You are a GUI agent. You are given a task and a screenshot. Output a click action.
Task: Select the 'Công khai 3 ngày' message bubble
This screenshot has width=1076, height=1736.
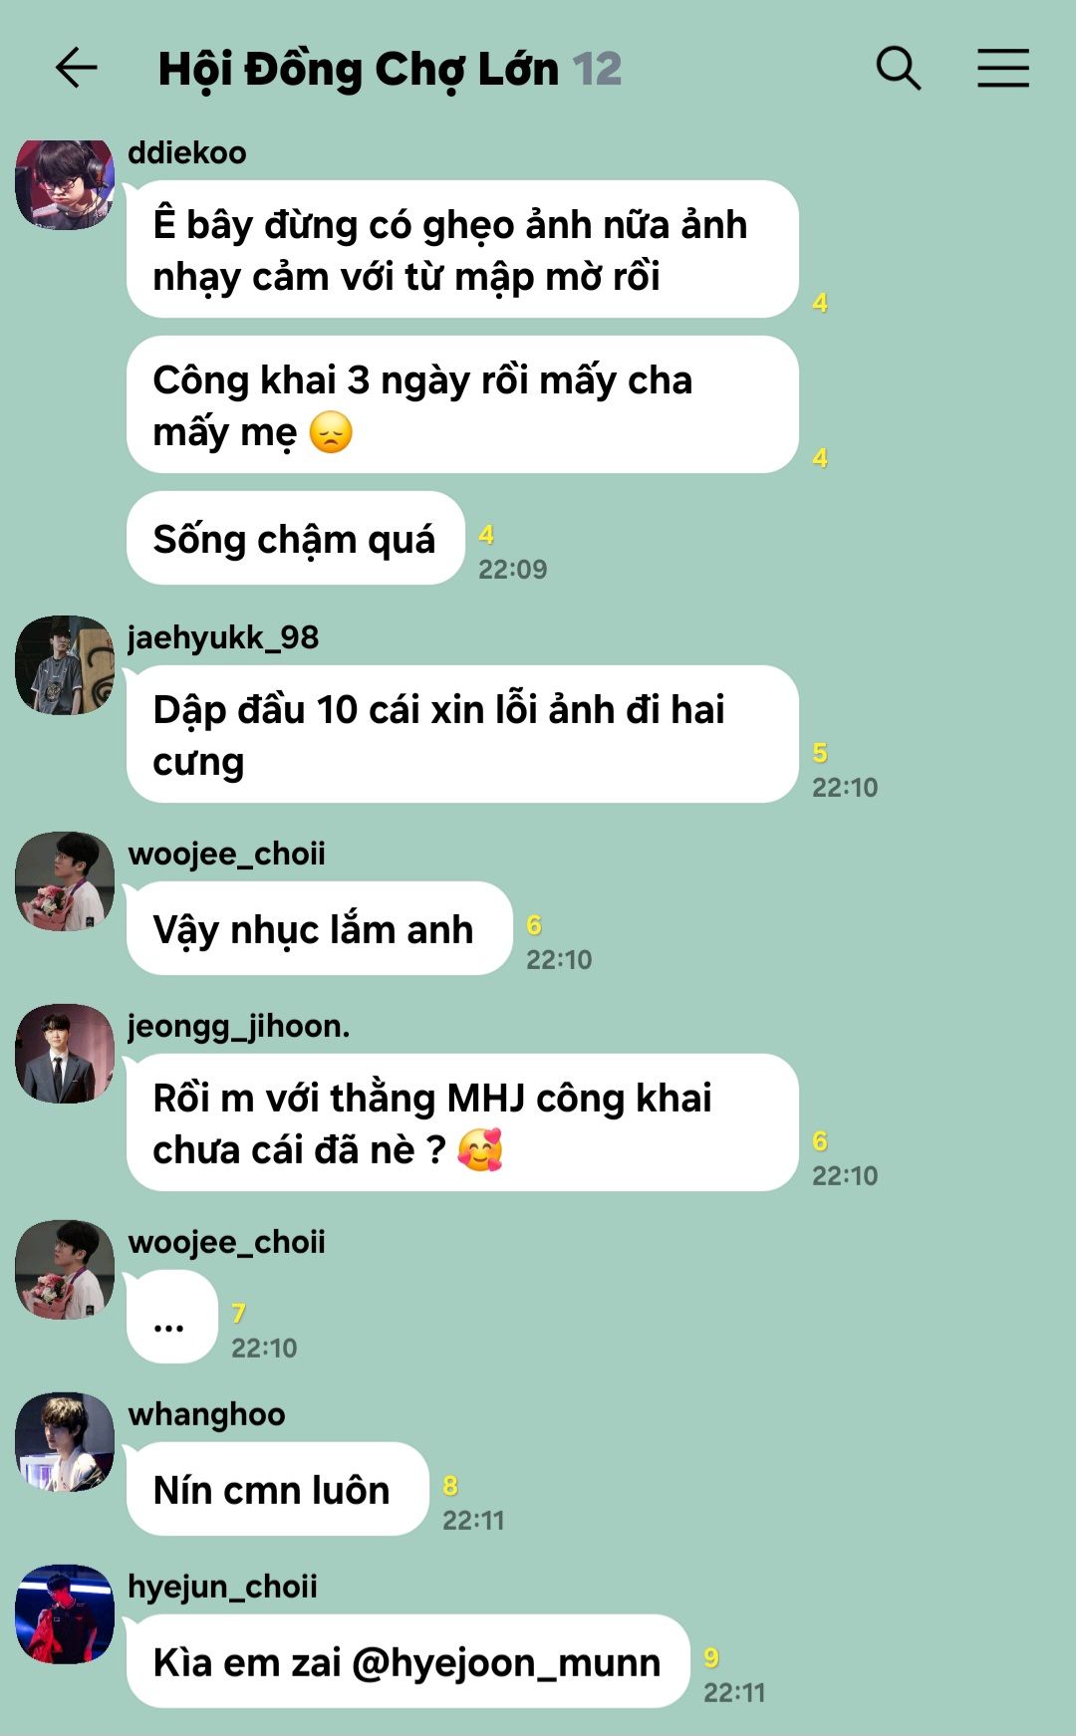(463, 404)
